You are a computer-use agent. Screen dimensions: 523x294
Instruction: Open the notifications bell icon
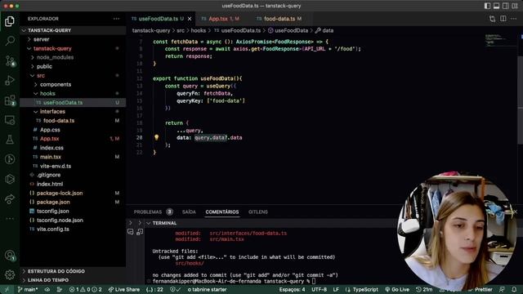(x=514, y=289)
